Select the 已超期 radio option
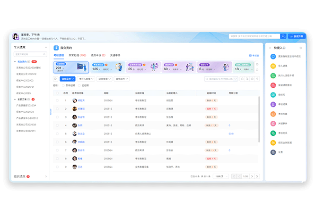 79,85
